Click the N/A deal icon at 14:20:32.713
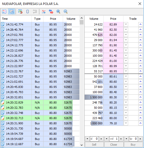Viewport: 144px width, 148px height. [x=3, y=118]
